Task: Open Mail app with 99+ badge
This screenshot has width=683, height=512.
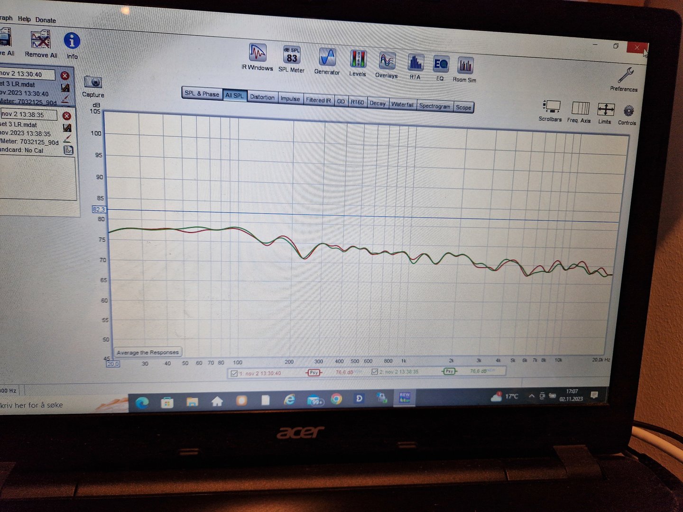Action: (315, 400)
